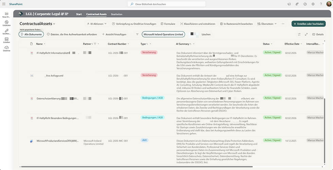Click the SharePoint brand link
This screenshot has height=170, width=333.
pyautogui.click(x=16, y=4)
